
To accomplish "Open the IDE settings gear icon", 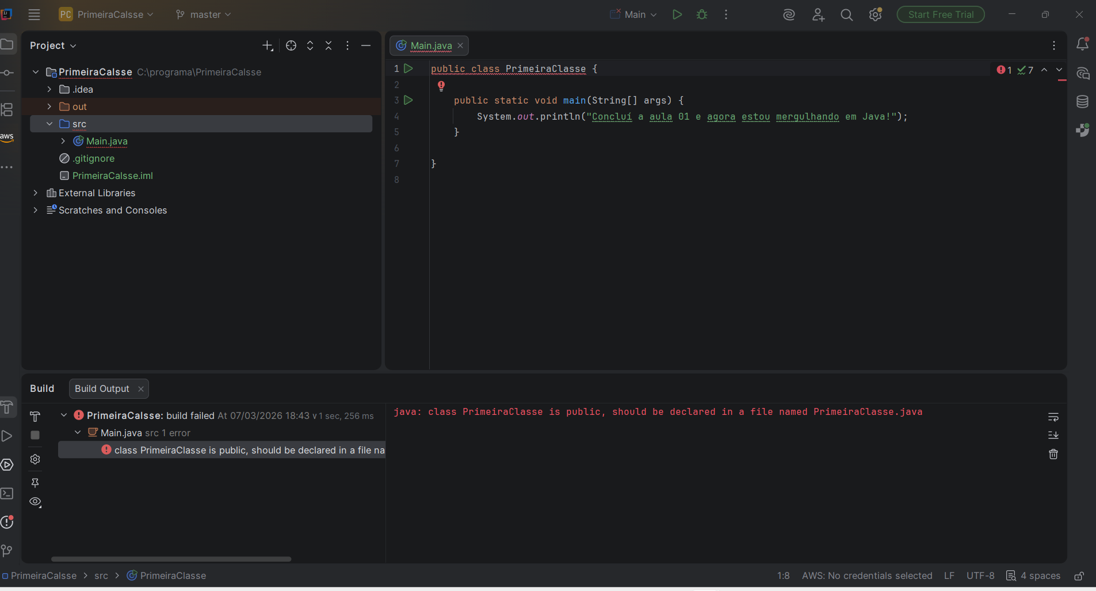I will pyautogui.click(x=875, y=15).
